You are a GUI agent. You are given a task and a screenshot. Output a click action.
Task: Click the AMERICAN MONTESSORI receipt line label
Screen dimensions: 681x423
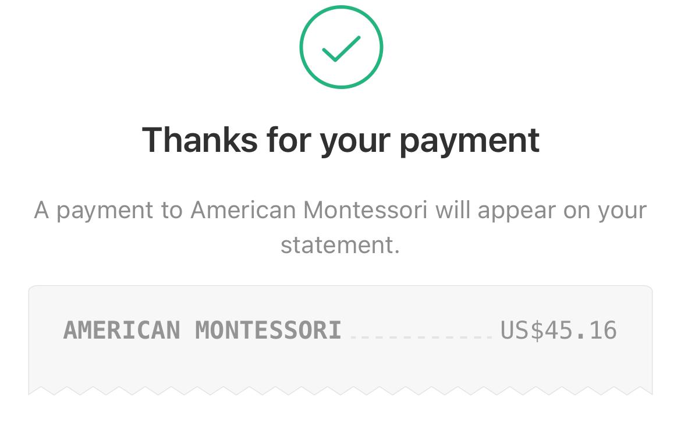click(x=203, y=330)
